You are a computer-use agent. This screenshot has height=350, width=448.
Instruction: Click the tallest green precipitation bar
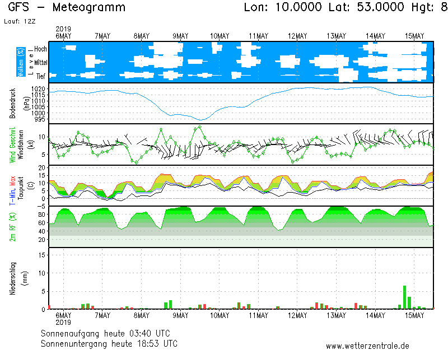click(x=404, y=297)
